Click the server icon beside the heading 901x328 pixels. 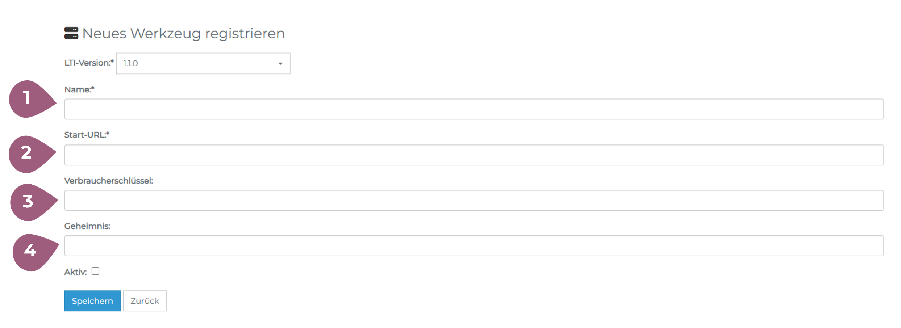coord(71,33)
